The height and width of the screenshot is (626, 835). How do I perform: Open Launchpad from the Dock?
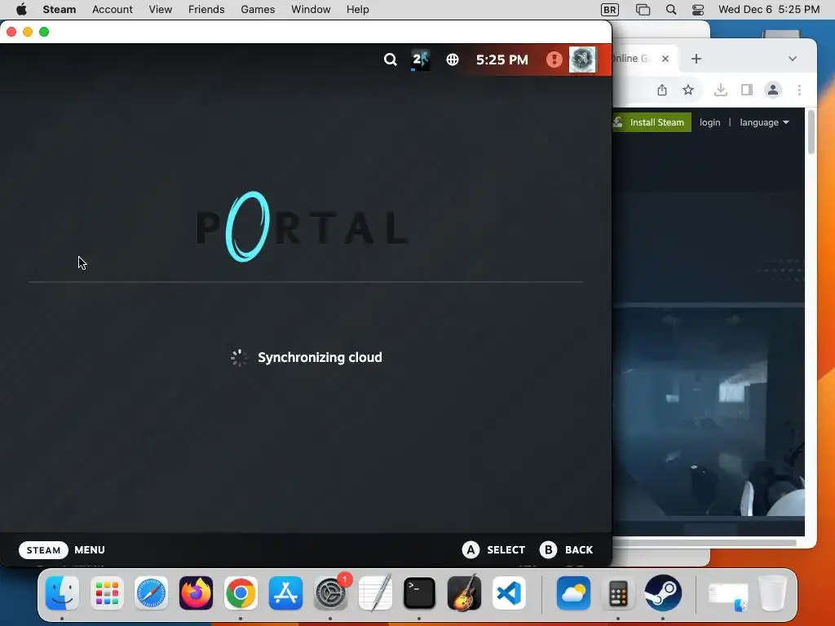(107, 593)
